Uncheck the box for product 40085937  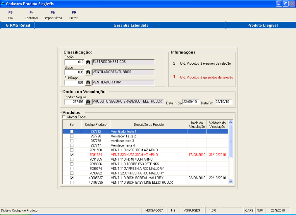(72, 178)
